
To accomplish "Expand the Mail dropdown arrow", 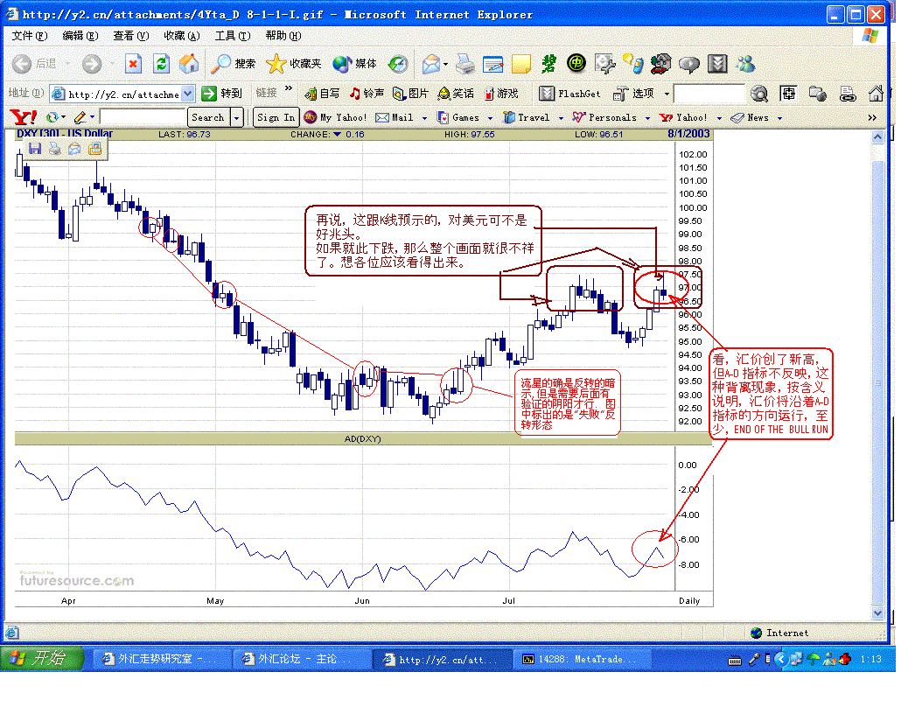I will click(x=424, y=118).
